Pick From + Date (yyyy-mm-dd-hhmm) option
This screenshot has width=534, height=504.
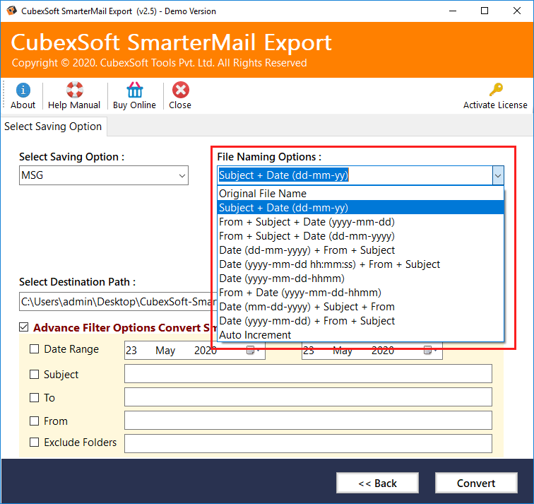[x=360, y=293]
